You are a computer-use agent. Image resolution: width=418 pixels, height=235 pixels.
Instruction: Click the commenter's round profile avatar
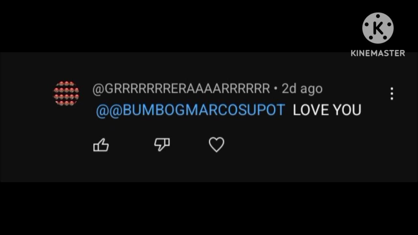(x=66, y=93)
